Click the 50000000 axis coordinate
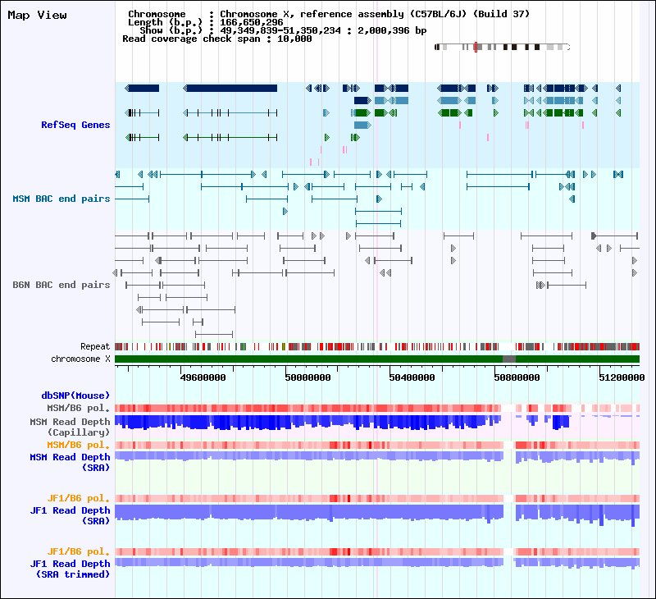 pos(308,377)
